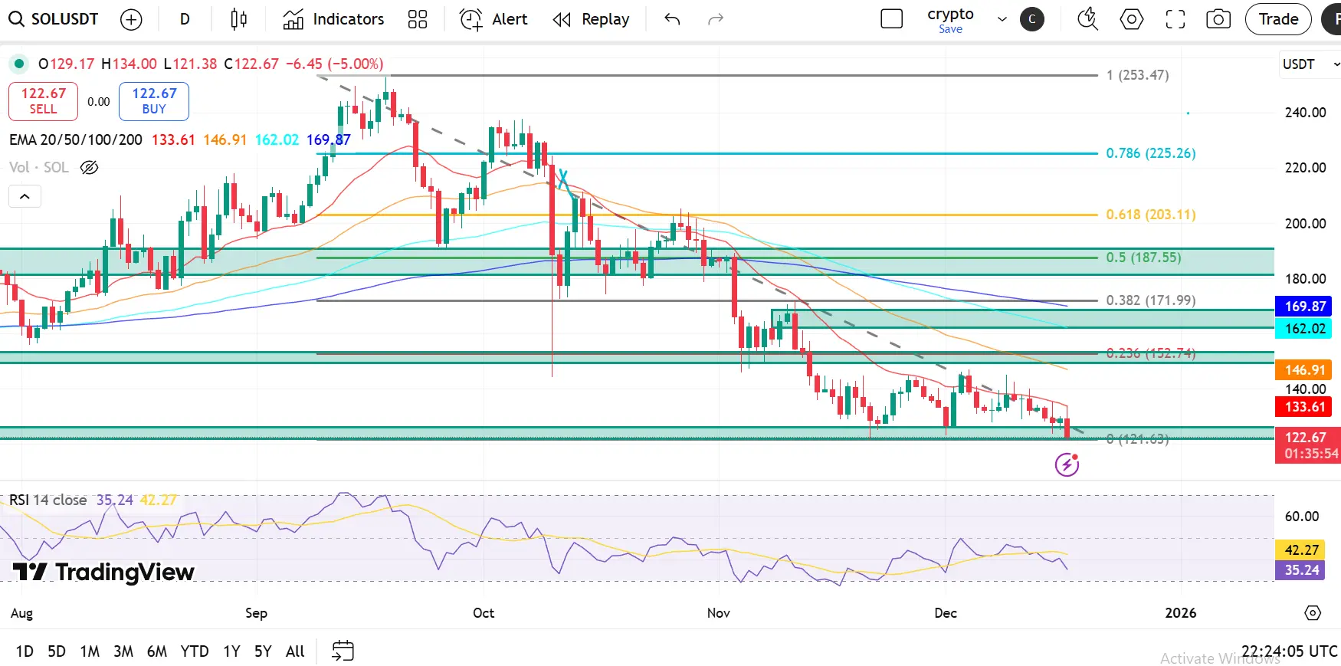Expand the crypto layout dropdown arrow
The width and height of the screenshot is (1341, 666).
(1002, 19)
